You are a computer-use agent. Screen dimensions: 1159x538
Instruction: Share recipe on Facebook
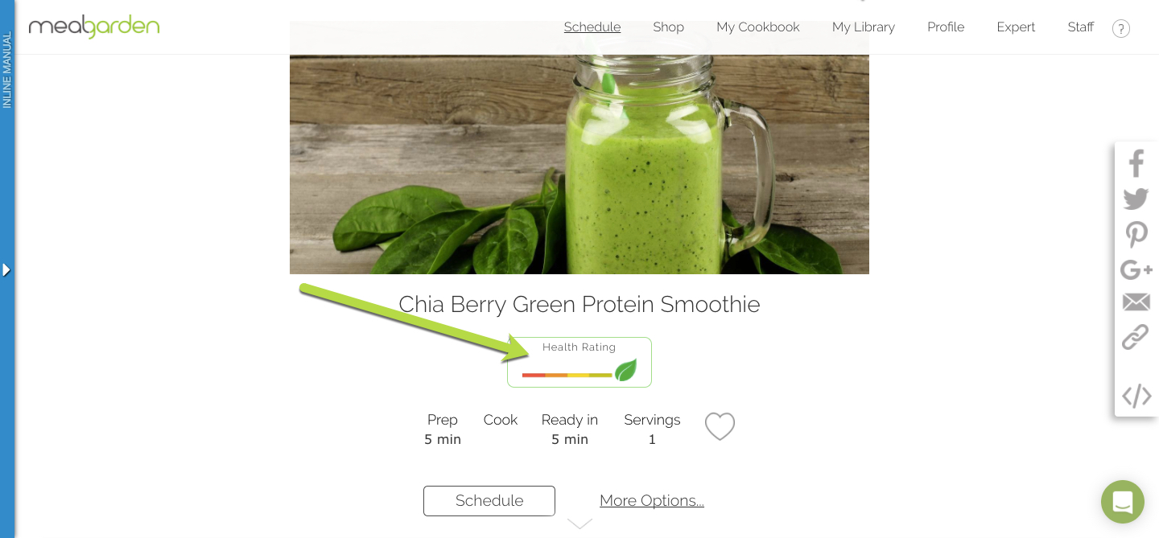[1136, 163]
